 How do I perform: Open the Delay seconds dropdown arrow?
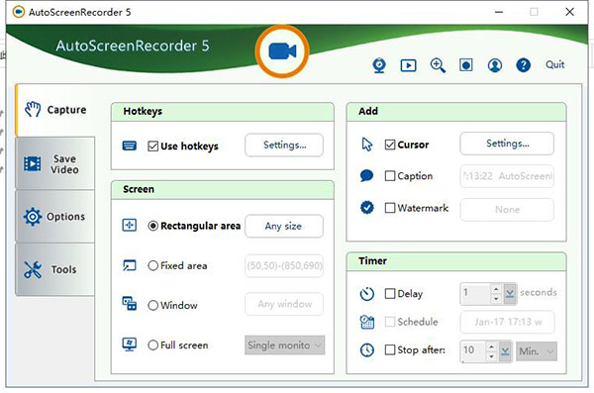click(x=510, y=293)
